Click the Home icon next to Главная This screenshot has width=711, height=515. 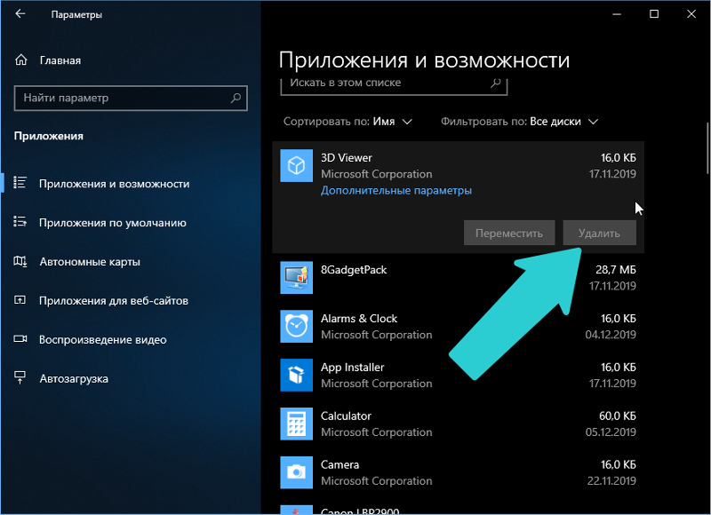click(x=20, y=59)
